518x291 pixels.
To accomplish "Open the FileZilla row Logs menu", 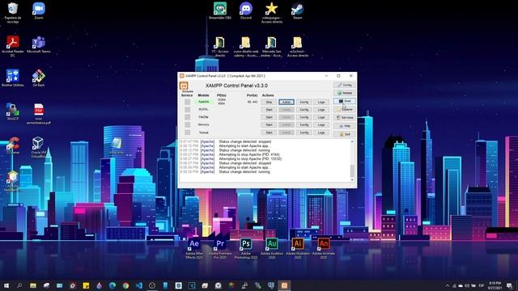I will tap(321, 117).
